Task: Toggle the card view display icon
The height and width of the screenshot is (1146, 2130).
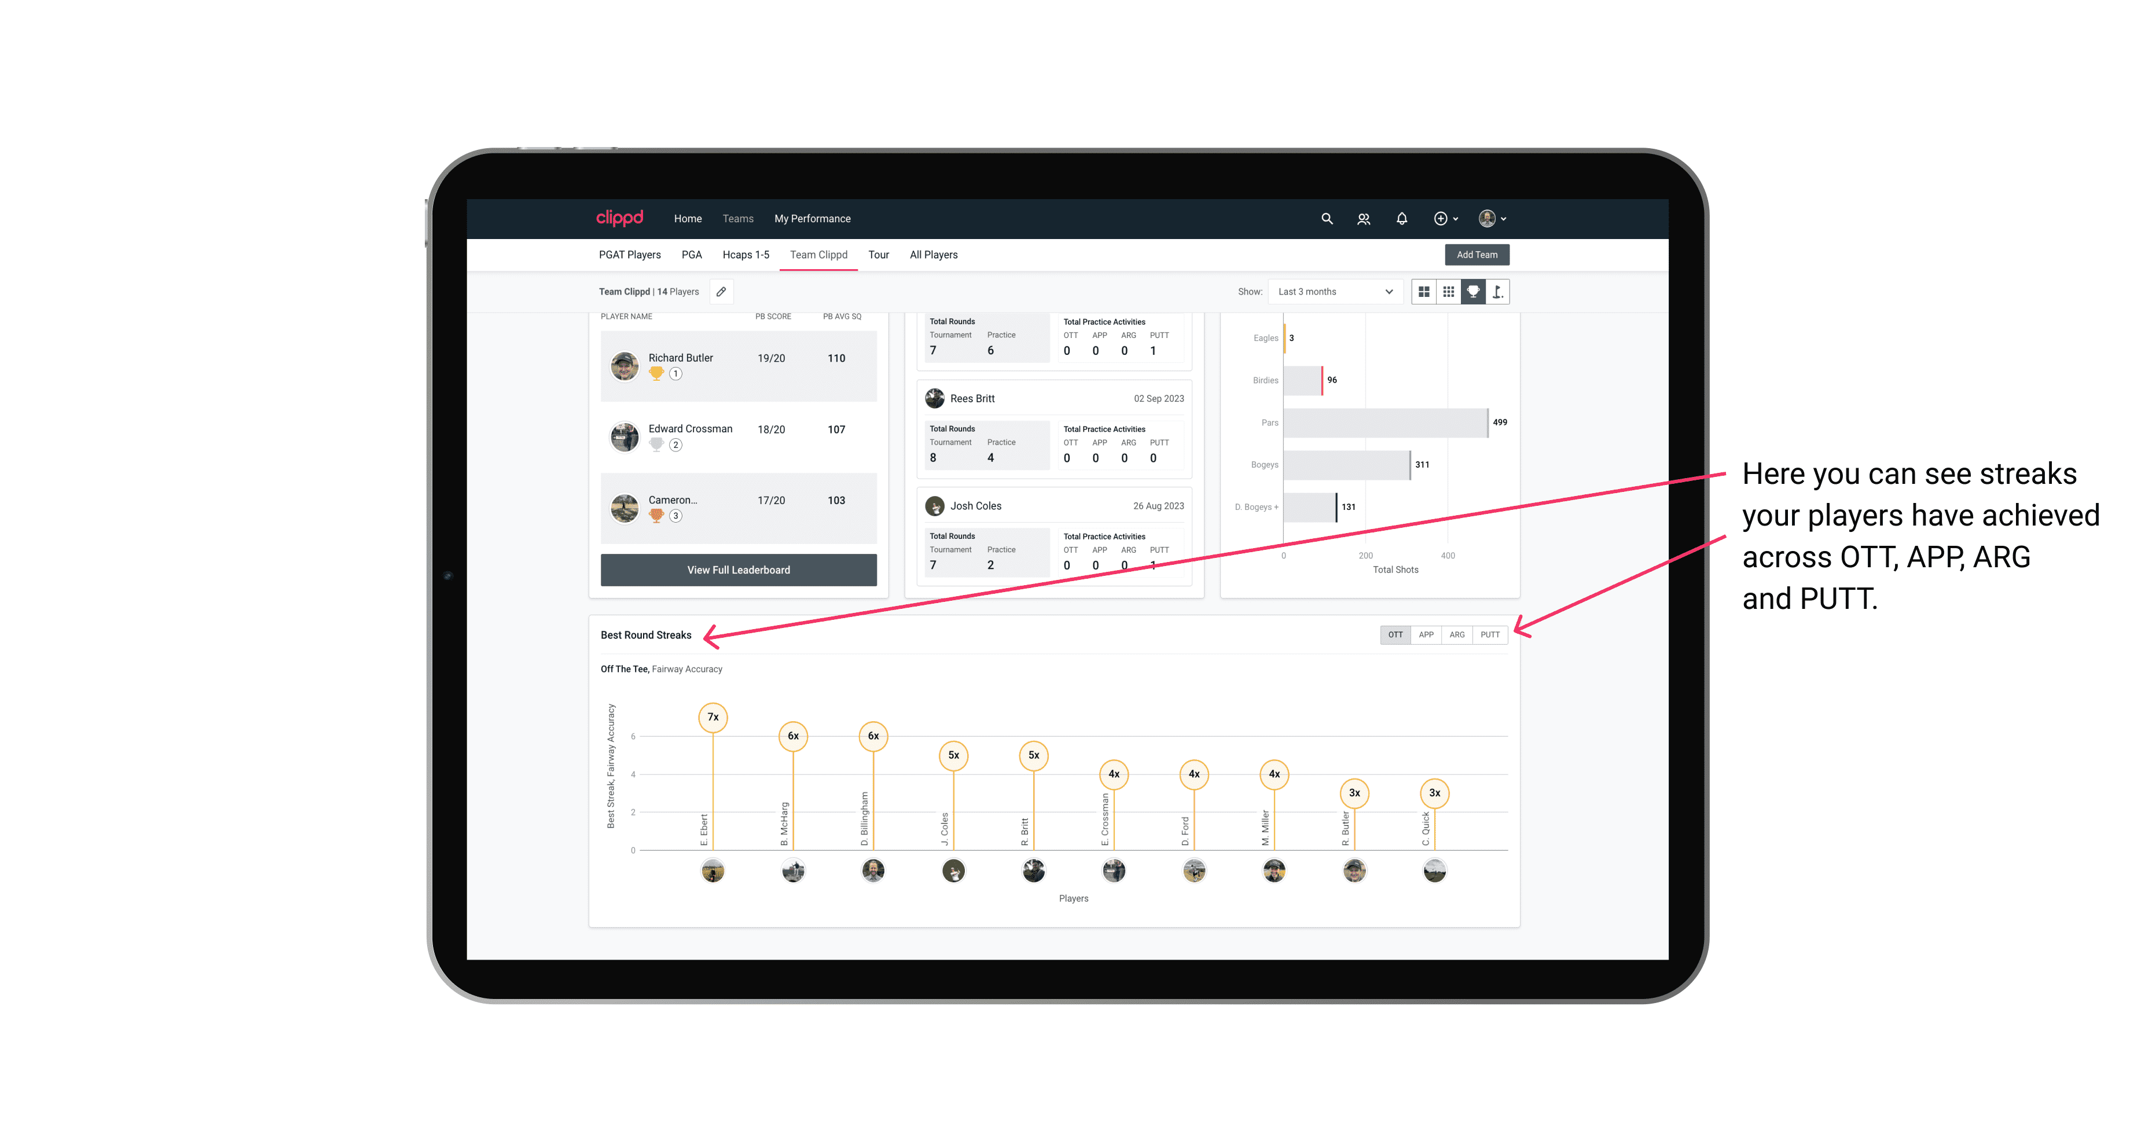Action: [1423, 292]
